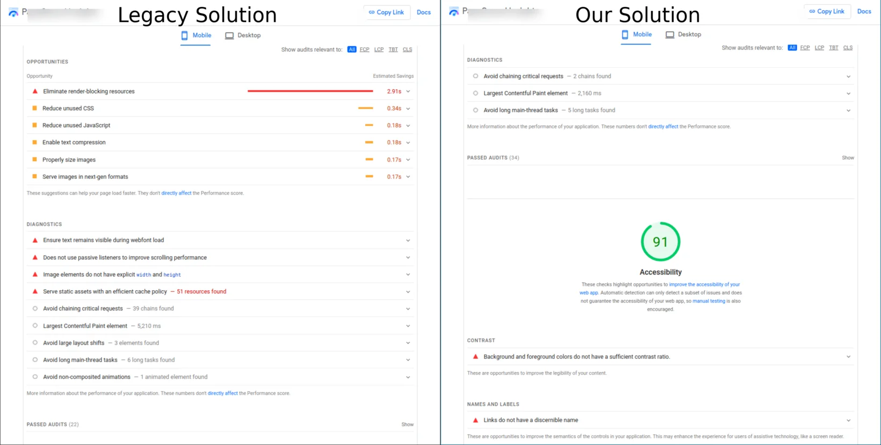The width and height of the screenshot is (881, 445).
Task: Select Desktop tab in Legacy Solution pane
Action: (243, 35)
